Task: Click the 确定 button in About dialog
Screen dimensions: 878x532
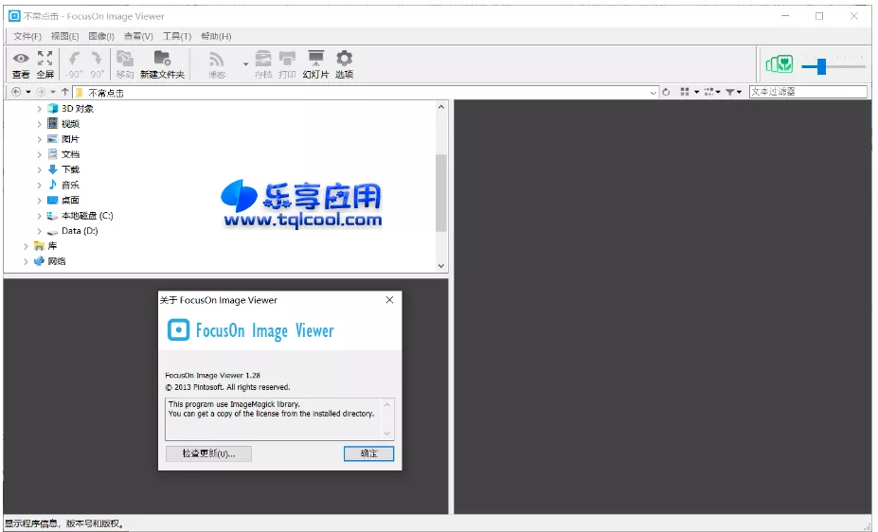Action: [368, 453]
